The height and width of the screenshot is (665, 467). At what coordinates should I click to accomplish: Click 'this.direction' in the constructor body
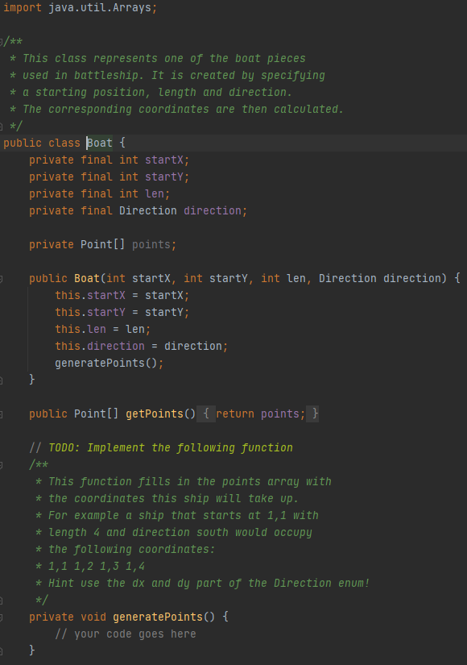100,346
